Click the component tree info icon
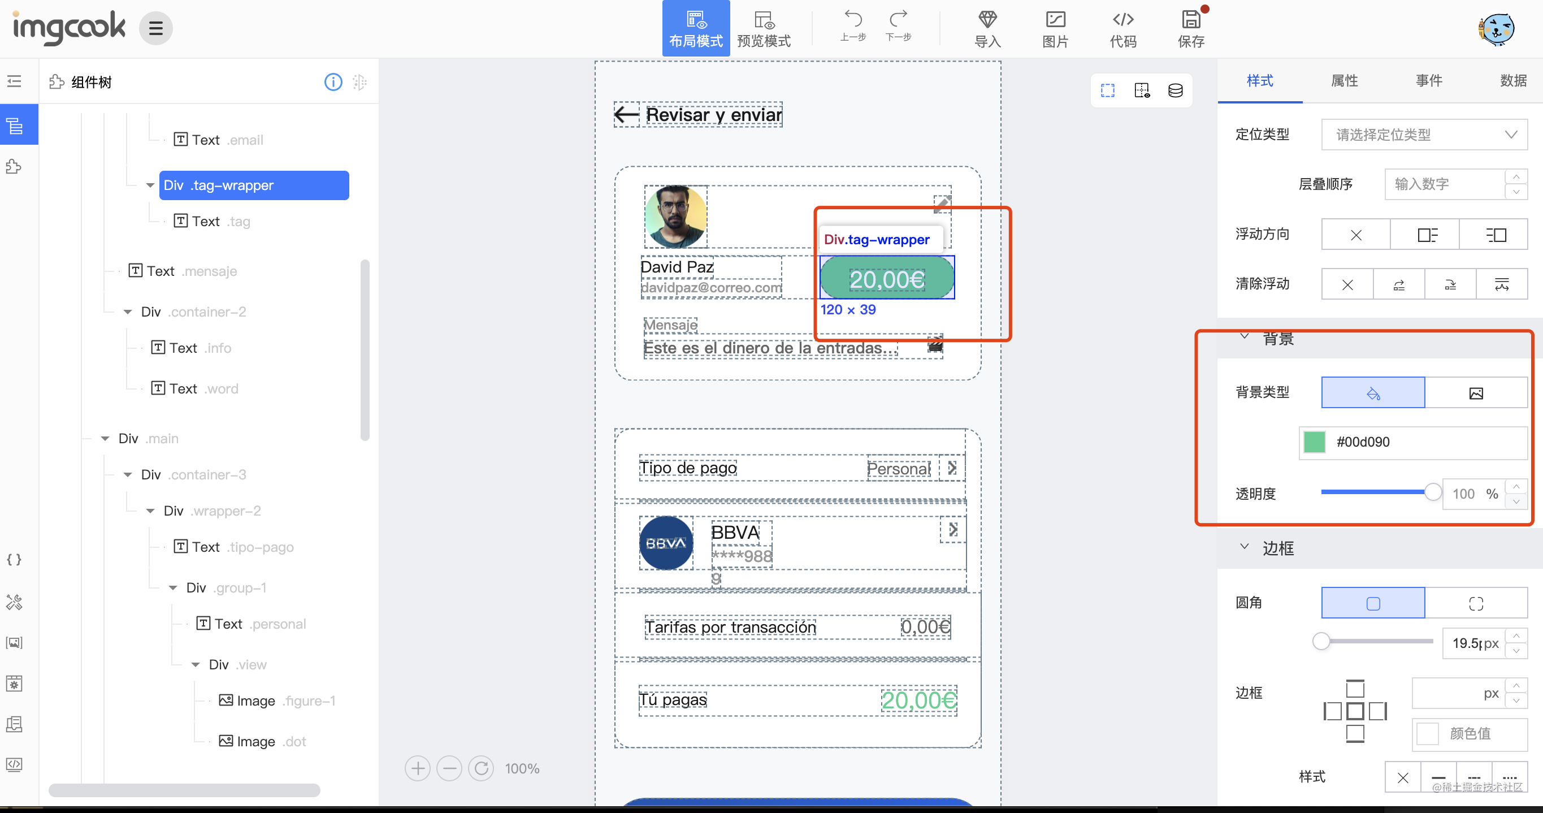Image resolution: width=1543 pixels, height=813 pixels. (333, 82)
